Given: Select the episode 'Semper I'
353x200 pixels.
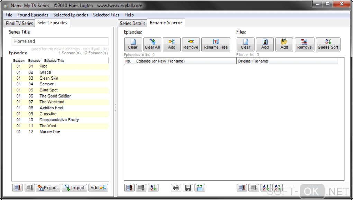Looking at the screenshot, I should coord(60,84).
